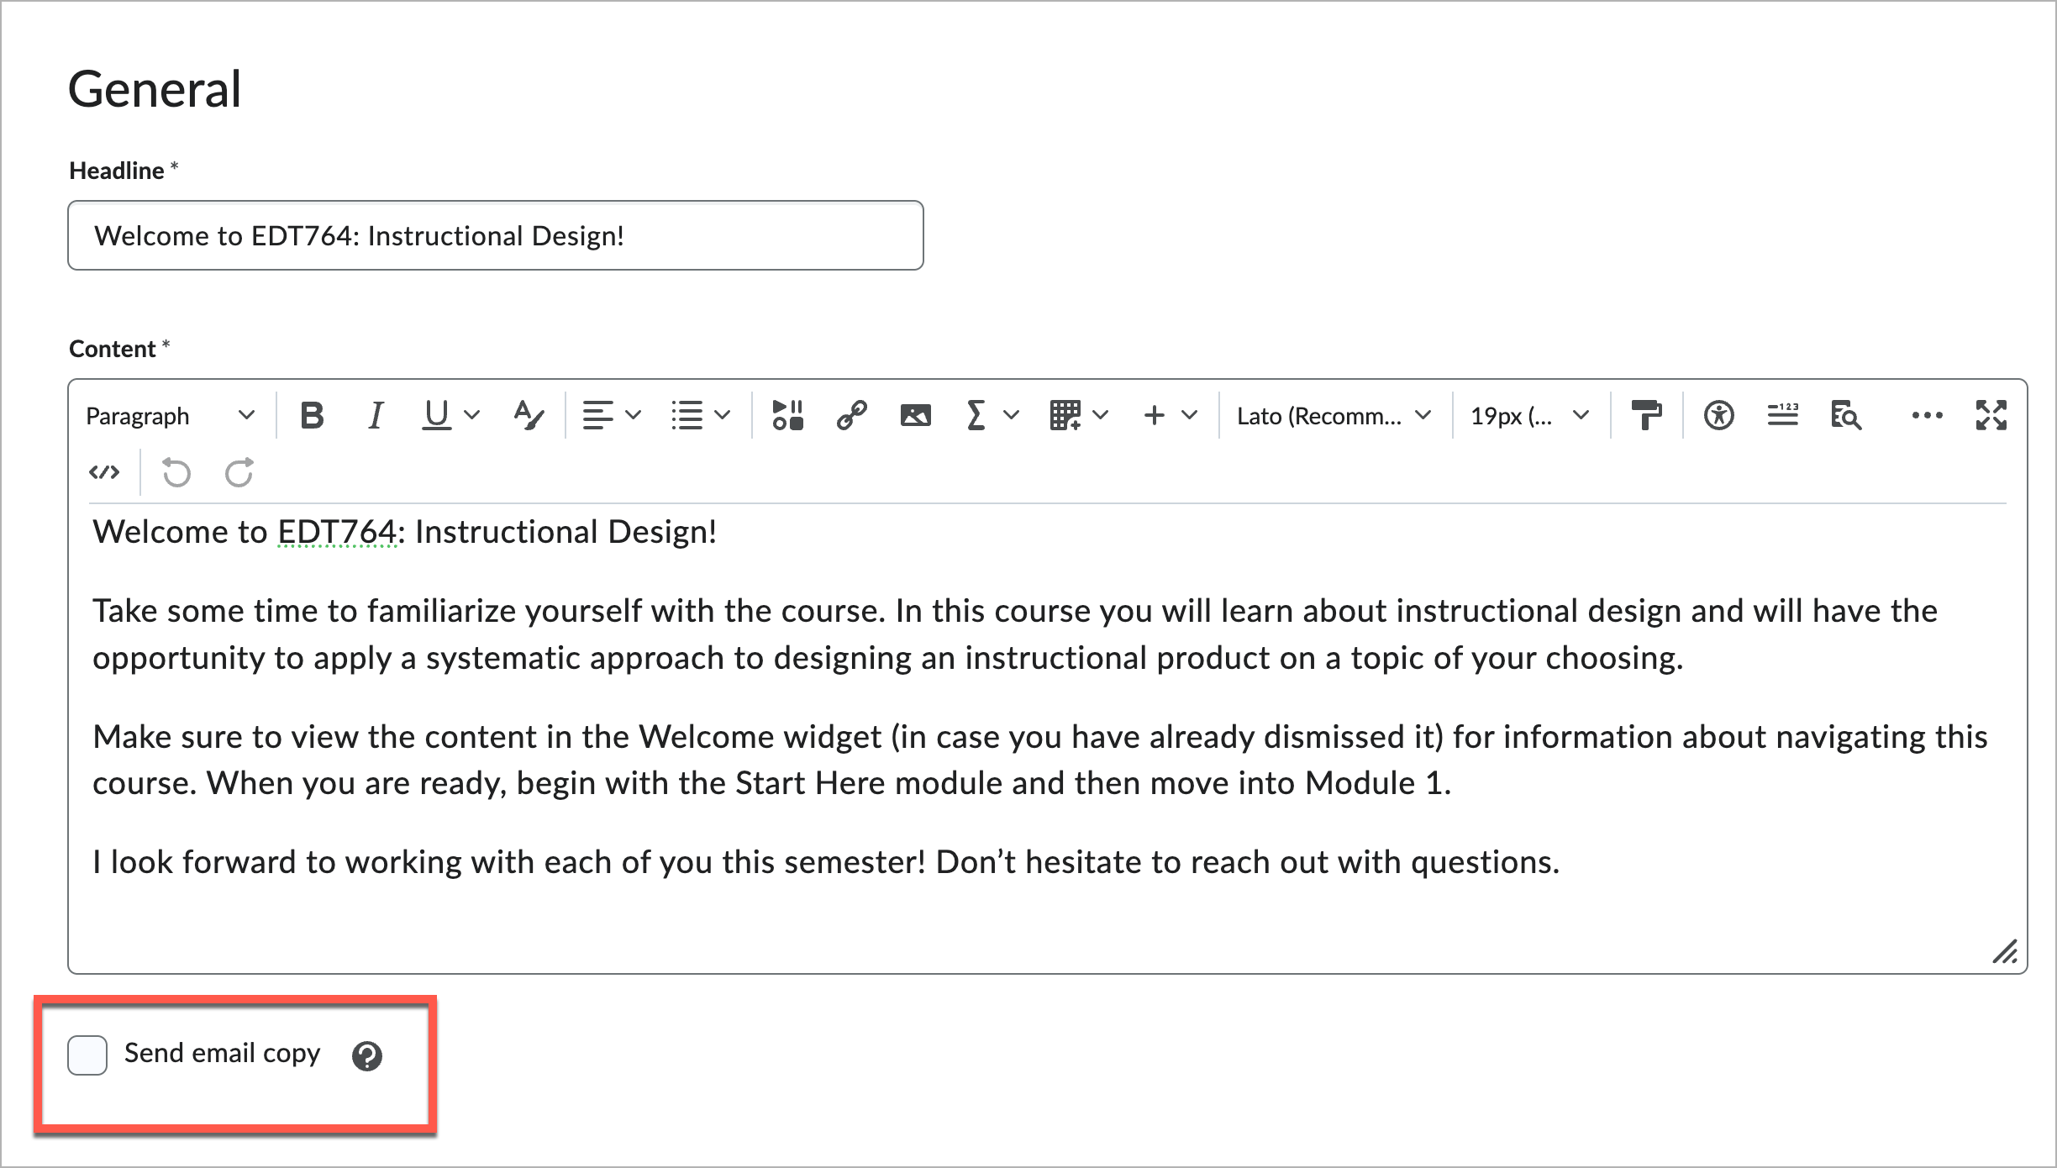Image resolution: width=2057 pixels, height=1168 pixels.
Task: Undo the last edit
Action: click(176, 471)
